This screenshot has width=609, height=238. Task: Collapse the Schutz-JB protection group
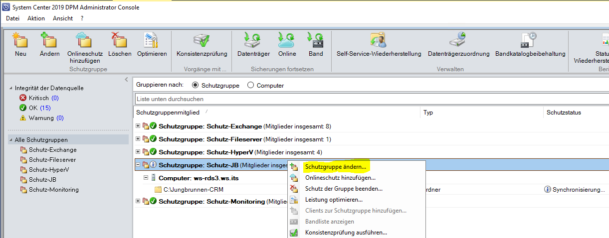(138, 165)
